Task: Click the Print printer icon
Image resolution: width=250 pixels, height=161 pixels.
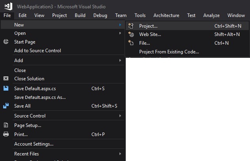Action: tap(6, 134)
